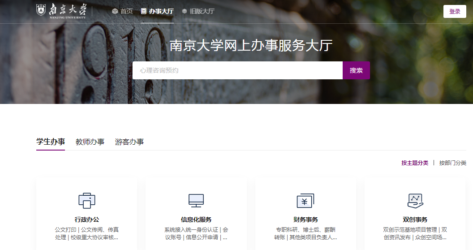Image resolution: width=473 pixels, height=250 pixels.
Task: Open the 双创事务 chart icon
Action: click(415, 200)
